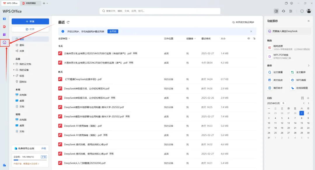Open the AI assistant icon in left sidebar
The image size is (315, 170).
click(x=4, y=42)
